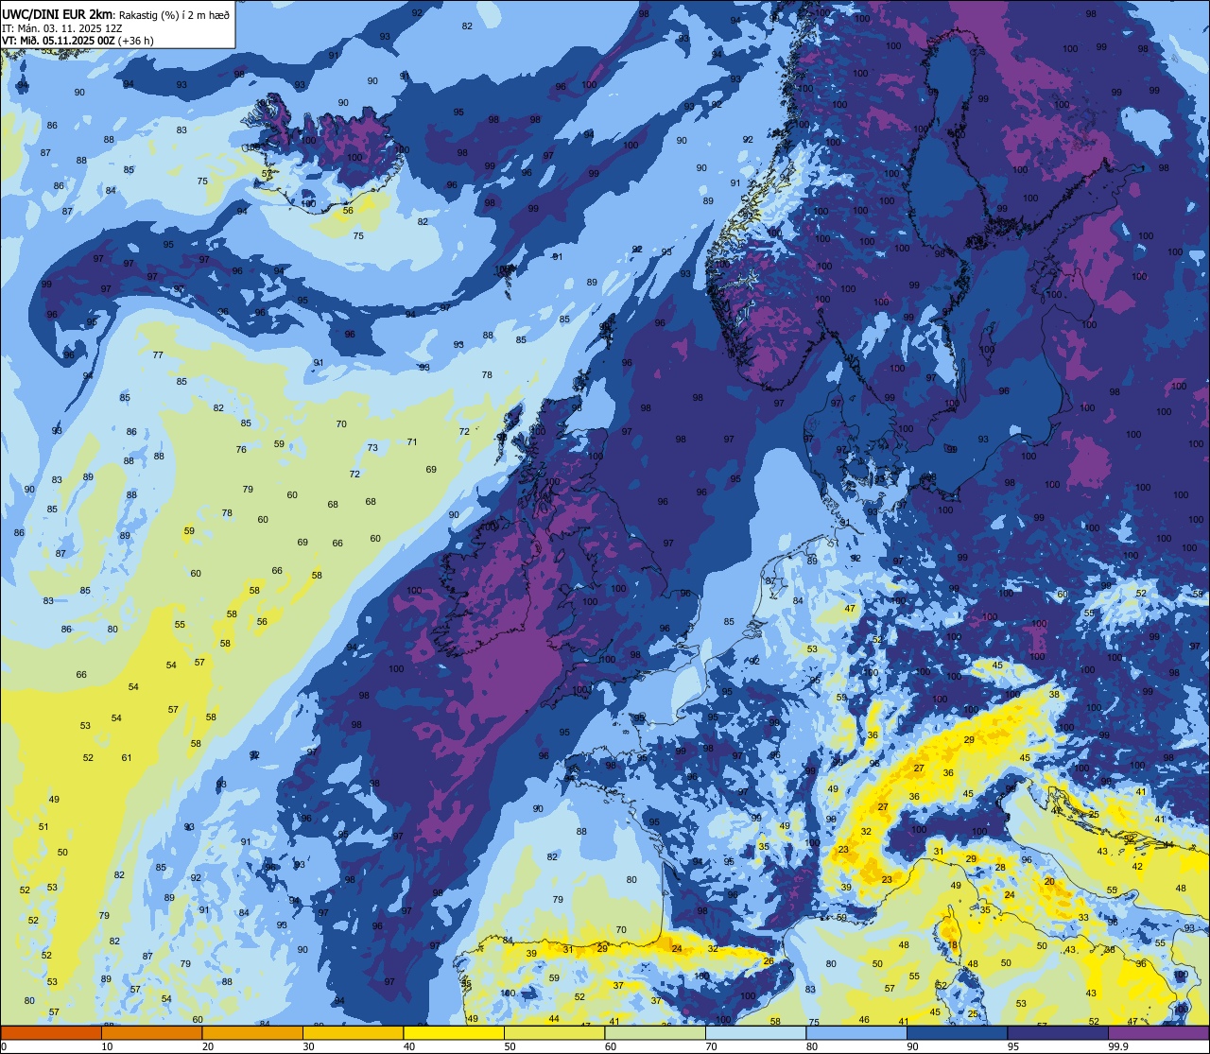Select the 95–99.9 indigo legend swatch
The width and height of the screenshot is (1210, 1054).
pyautogui.click(x=1058, y=1032)
